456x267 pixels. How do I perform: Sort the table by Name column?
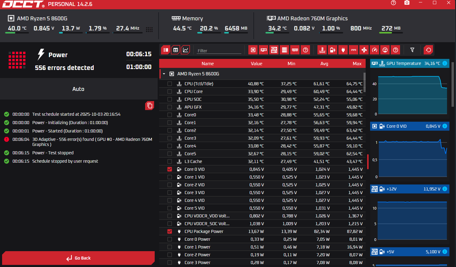click(x=207, y=63)
